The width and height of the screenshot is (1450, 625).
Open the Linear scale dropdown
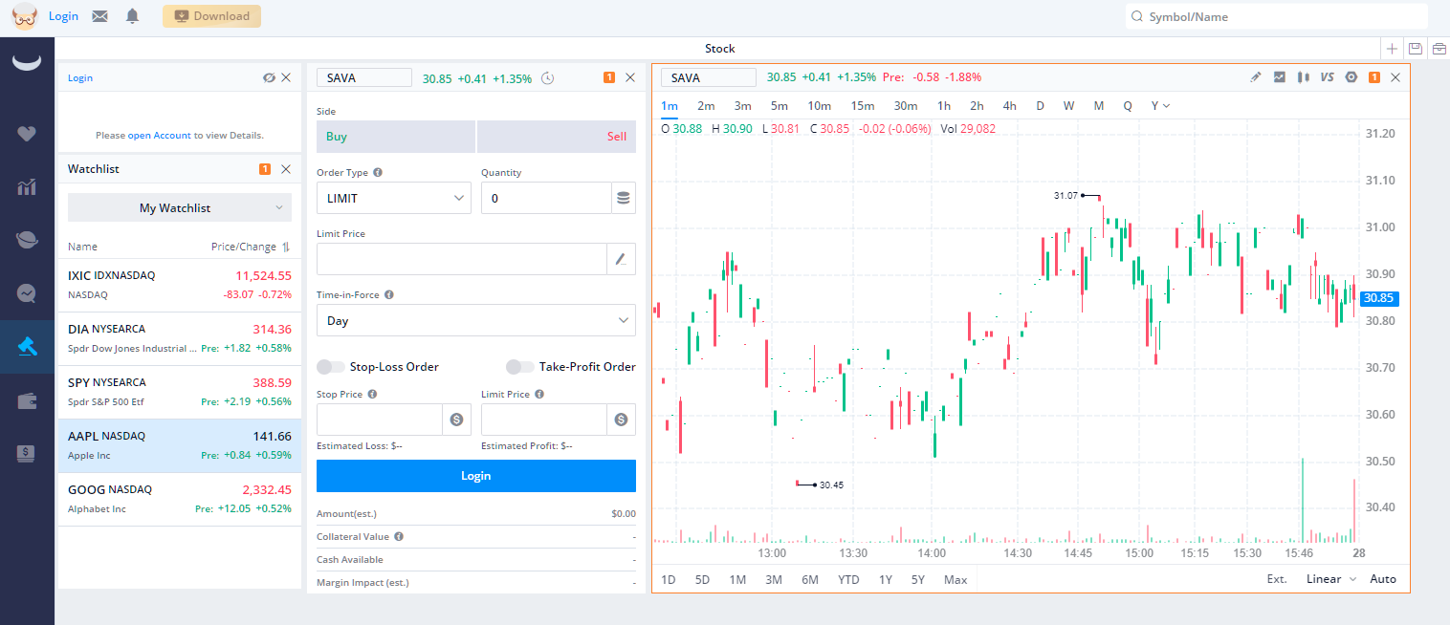point(1331,579)
